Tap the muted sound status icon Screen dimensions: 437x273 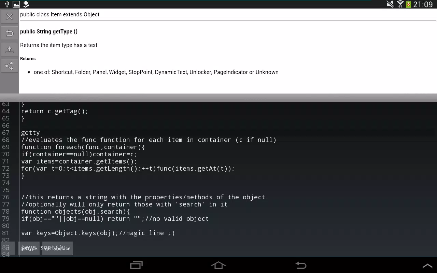pos(390,4)
